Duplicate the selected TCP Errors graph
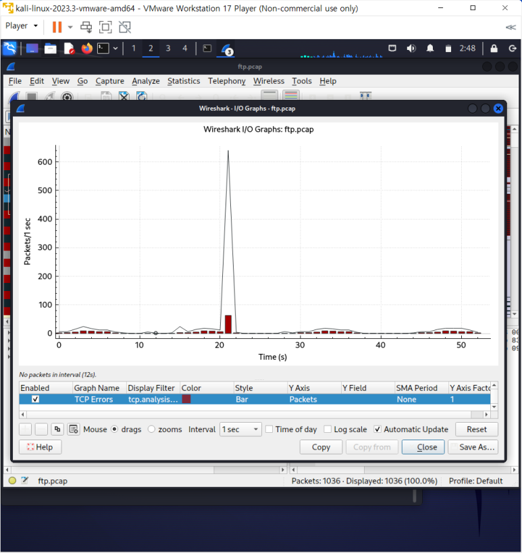The height and width of the screenshot is (553, 522). coord(57,429)
